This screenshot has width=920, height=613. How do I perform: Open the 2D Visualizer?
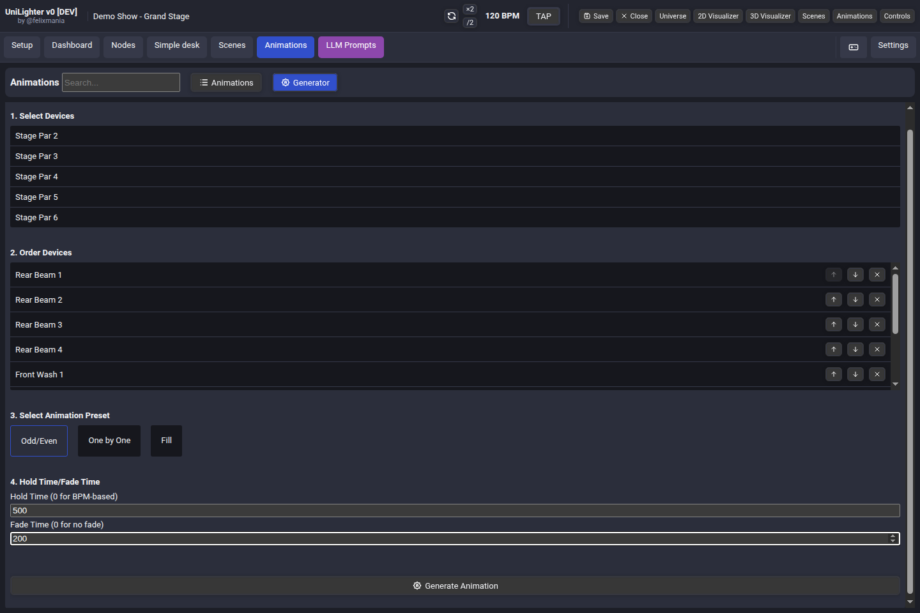(x=718, y=16)
